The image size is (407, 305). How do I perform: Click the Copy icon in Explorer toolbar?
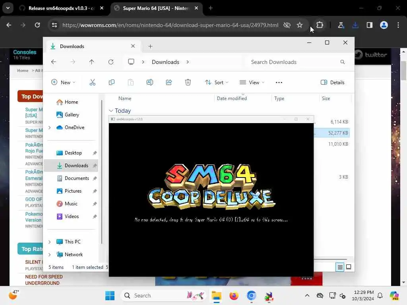click(112, 83)
